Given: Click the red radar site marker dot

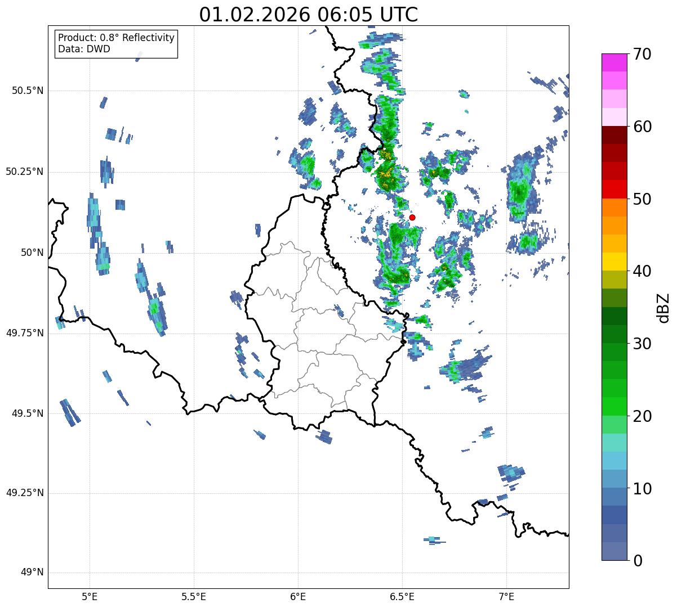Looking at the screenshot, I should point(412,217).
